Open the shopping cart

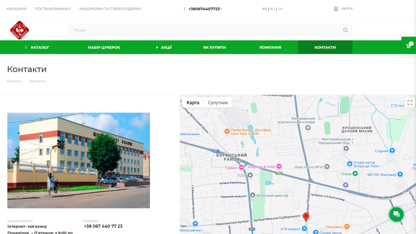tap(408, 46)
